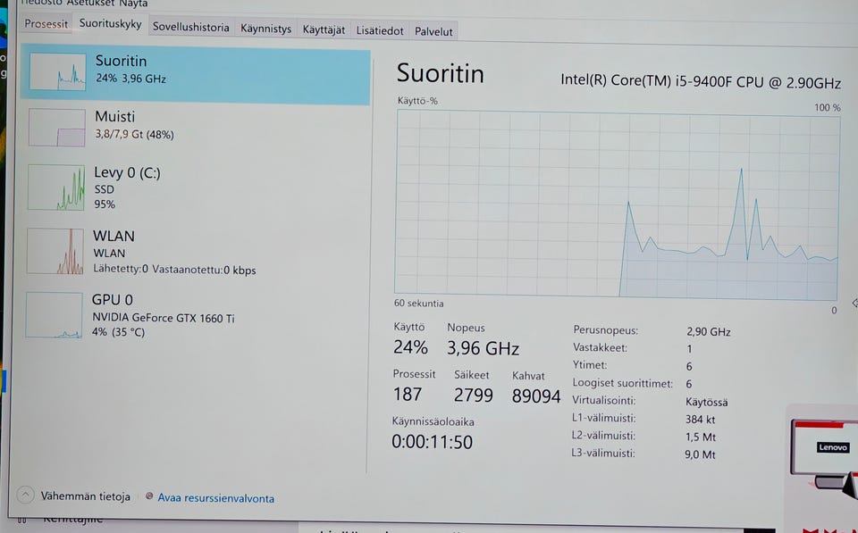This screenshot has width=858, height=533.
Task: Click the main CPU usage graph
Action: click(x=618, y=204)
